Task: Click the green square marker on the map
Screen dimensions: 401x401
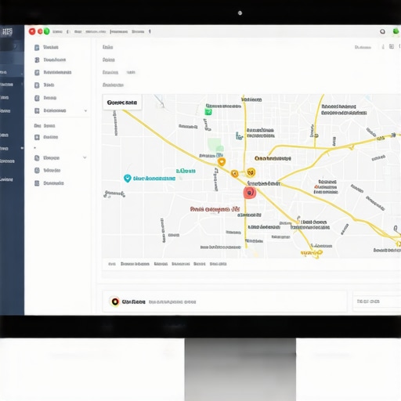Action: [208, 112]
